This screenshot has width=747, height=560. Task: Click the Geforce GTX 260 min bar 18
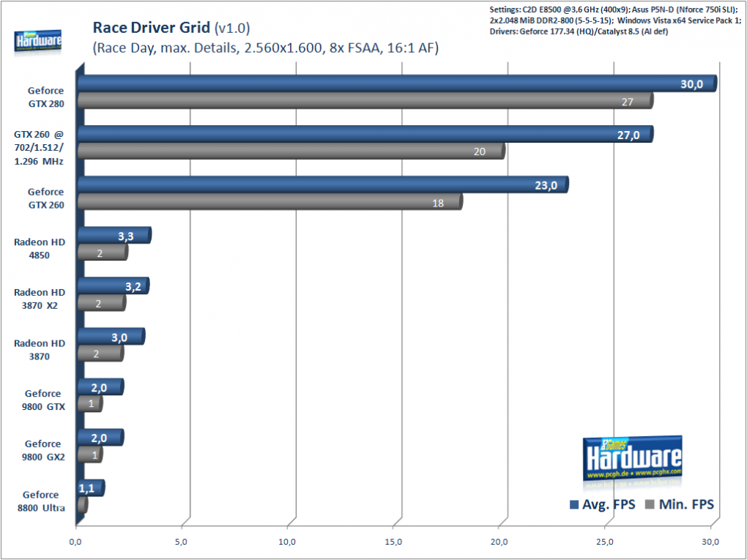pos(270,201)
